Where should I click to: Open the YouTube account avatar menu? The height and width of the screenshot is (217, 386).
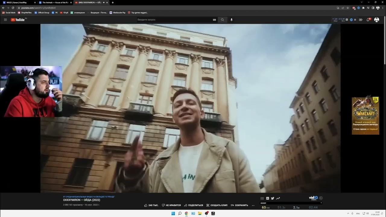377,20
